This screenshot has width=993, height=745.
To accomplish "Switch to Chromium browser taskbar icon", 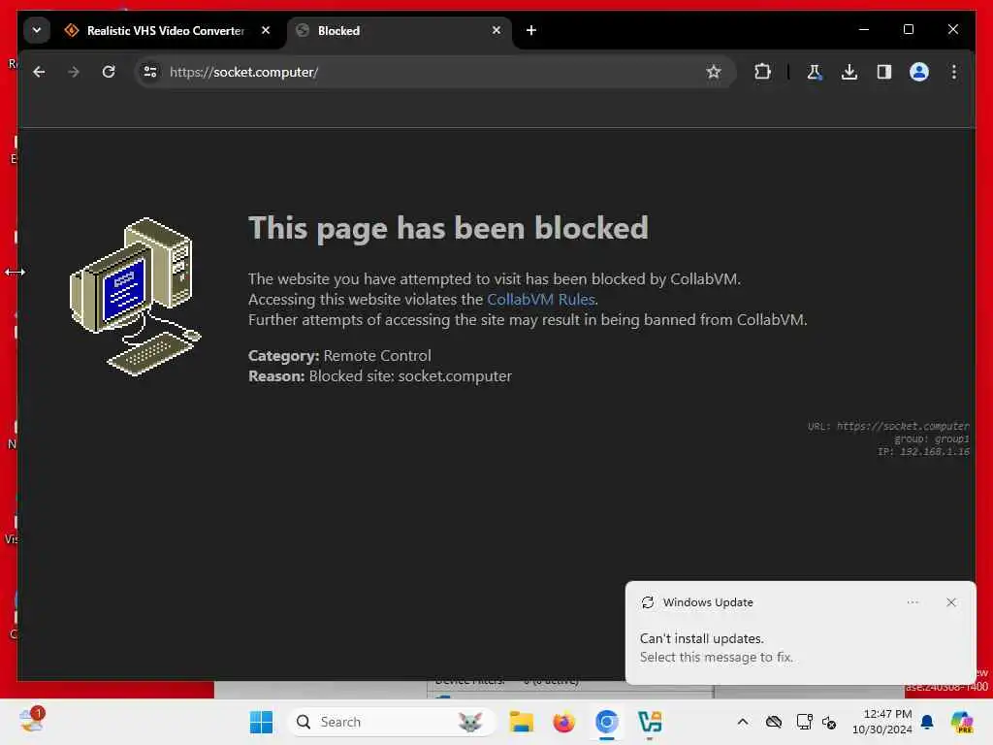I will pos(607,722).
